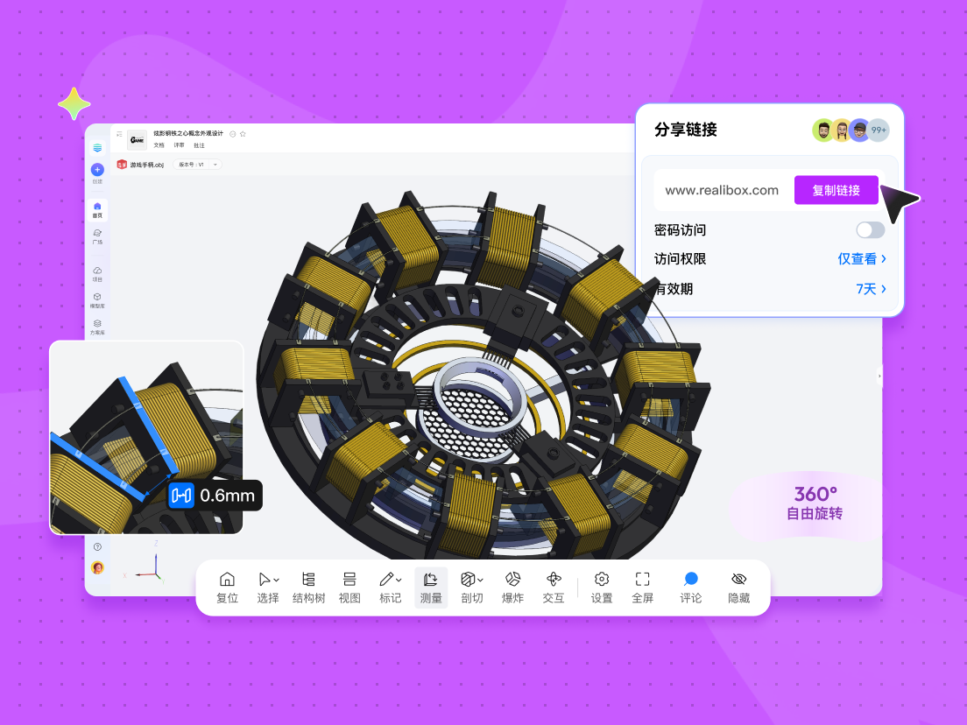The image size is (967, 725).
Task: Click the 游戏手柄.obj file name
Action: [x=147, y=165]
